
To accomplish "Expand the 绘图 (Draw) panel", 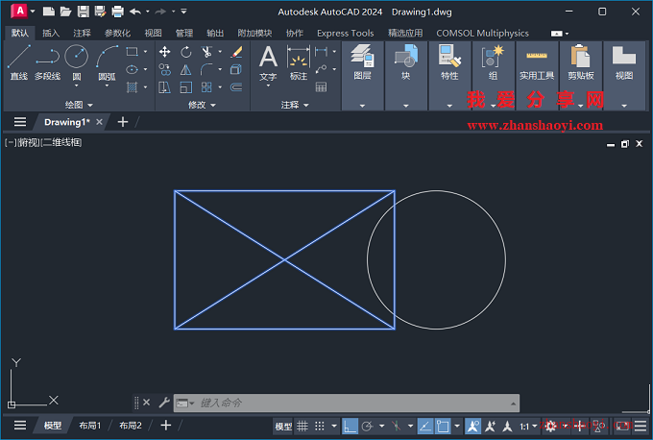I will (x=79, y=105).
